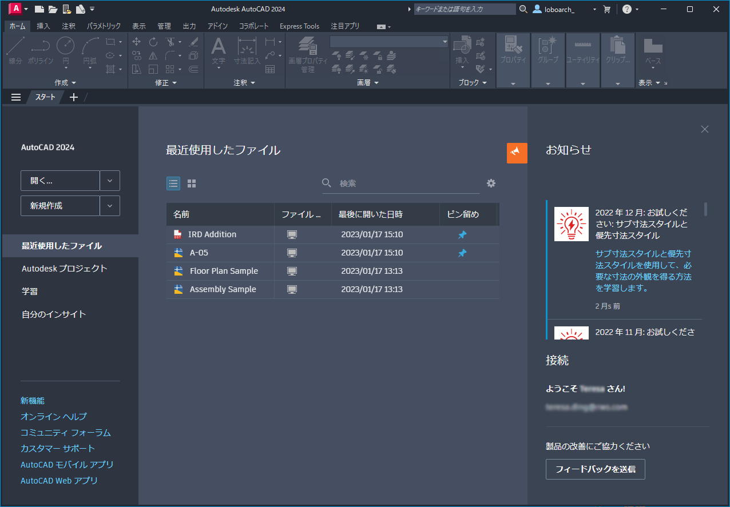Close the お知らせ panel with X
The height and width of the screenshot is (507, 730).
[705, 129]
